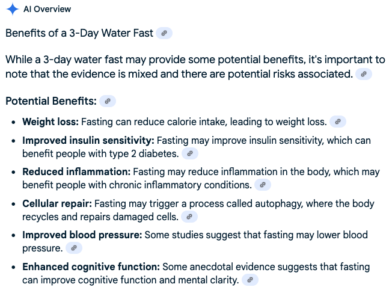
Task: Click source link after chronic inflammatory conditions
Action: click(x=263, y=185)
